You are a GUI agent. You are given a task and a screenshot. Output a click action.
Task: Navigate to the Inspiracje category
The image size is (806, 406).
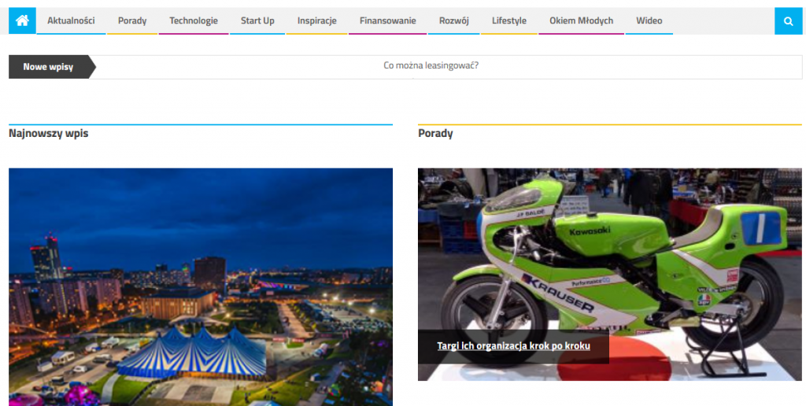(317, 21)
